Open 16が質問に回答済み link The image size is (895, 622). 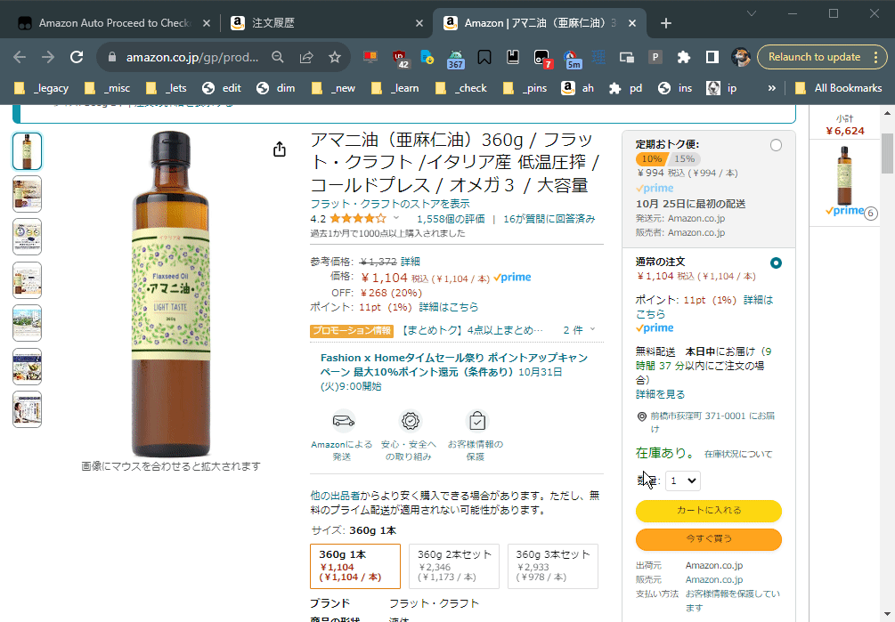[x=549, y=219]
